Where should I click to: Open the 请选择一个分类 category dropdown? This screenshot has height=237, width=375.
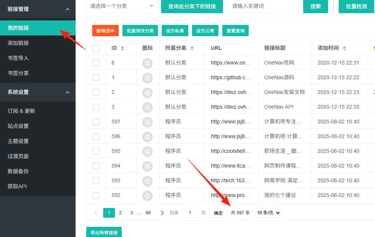click(121, 6)
